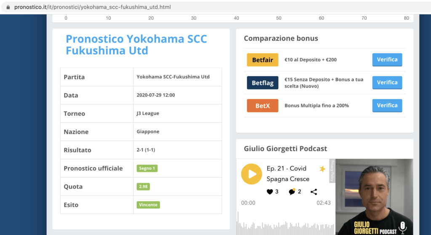Click the Vincente outcome badge
The image size is (431, 235).
[148, 205]
